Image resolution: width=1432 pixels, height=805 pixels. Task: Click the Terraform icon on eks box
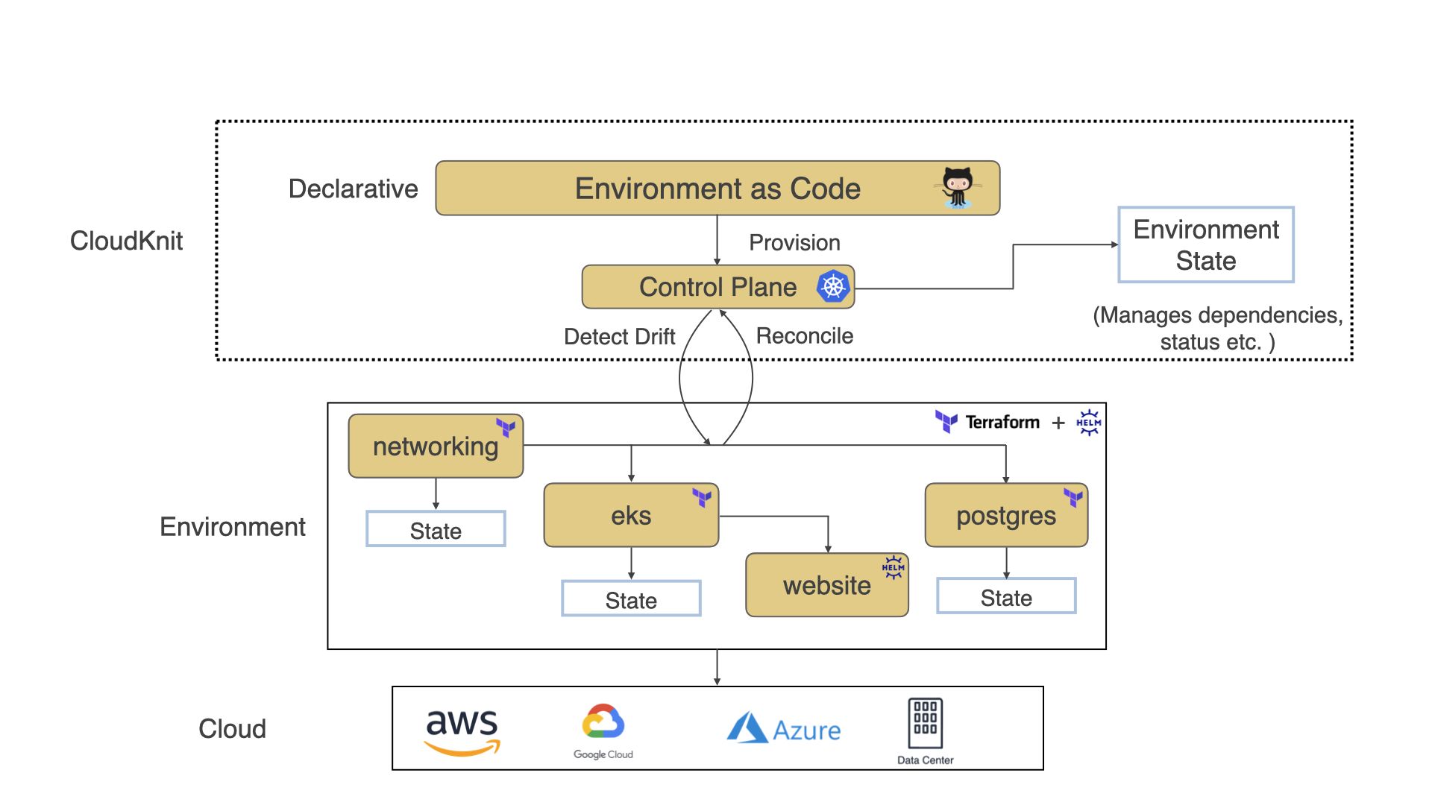[x=702, y=497]
